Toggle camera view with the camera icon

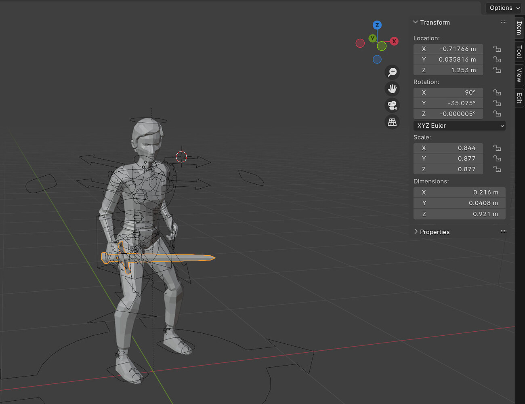[x=392, y=105]
